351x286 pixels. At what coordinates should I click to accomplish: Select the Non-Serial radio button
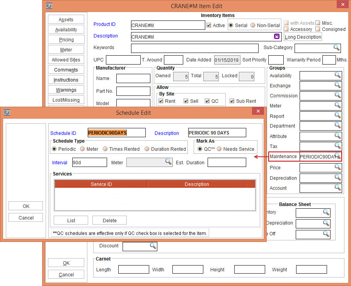point(253,26)
